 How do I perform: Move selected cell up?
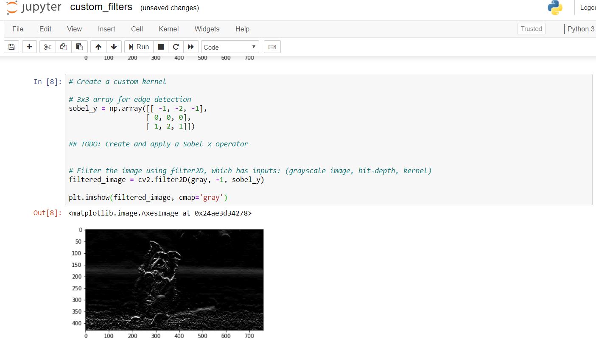click(x=98, y=47)
